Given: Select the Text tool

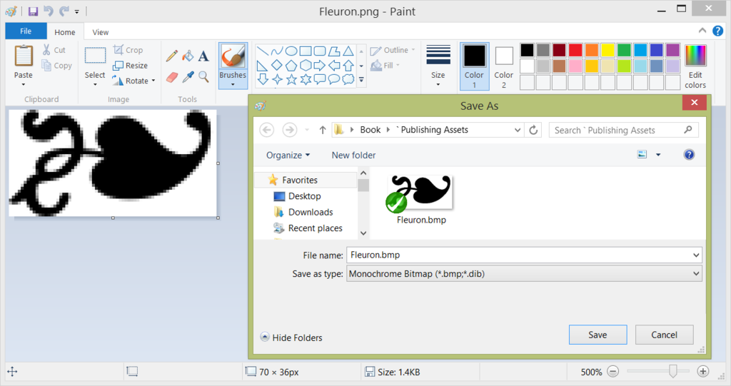Looking at the screenshot, I should click(x=203, y=56).
